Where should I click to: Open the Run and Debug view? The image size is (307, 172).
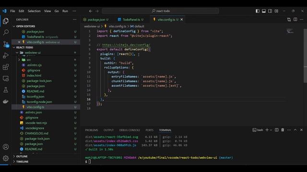6,55
